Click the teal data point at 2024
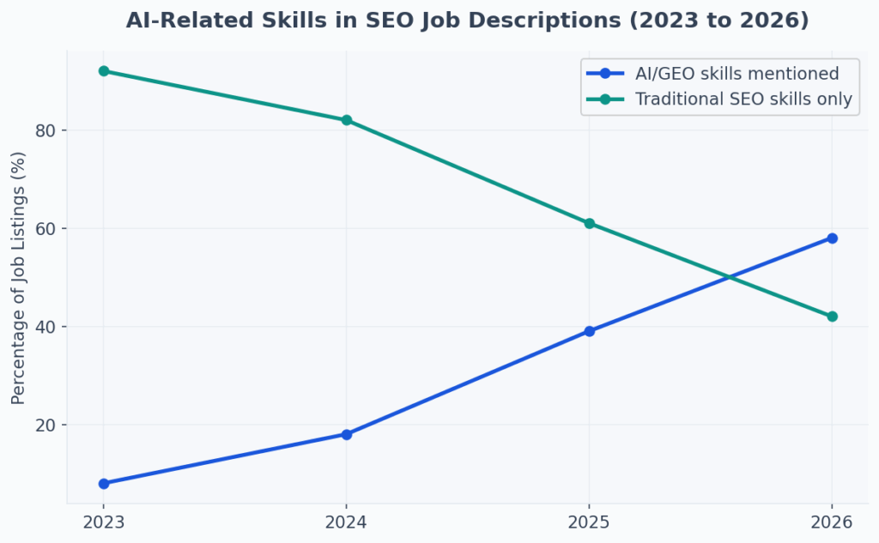Image resolution: width=879 pixels, height=543 pixels. pyautogui.click(x=347, y=120)
